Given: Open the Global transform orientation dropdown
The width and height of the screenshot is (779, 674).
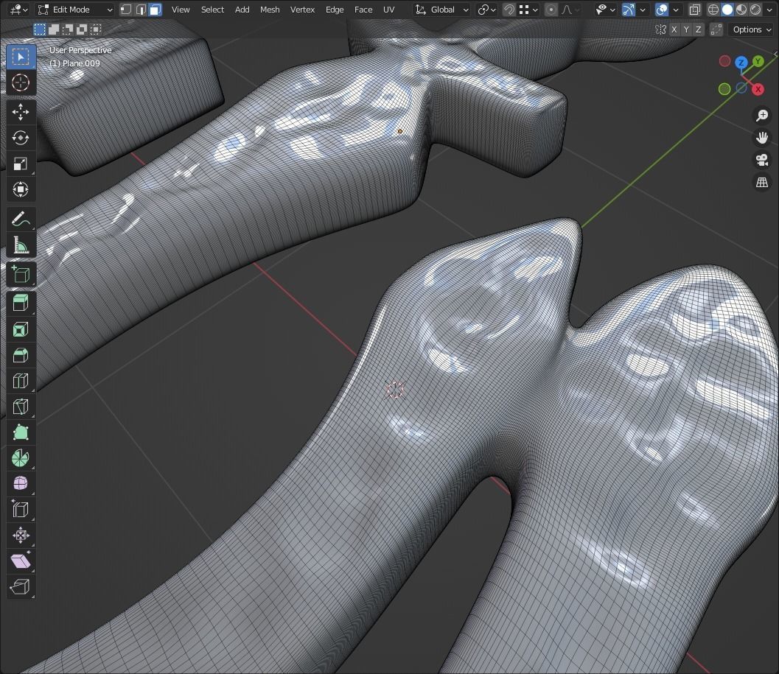Looking at the screenshot, I should click(x=441, y=10).
